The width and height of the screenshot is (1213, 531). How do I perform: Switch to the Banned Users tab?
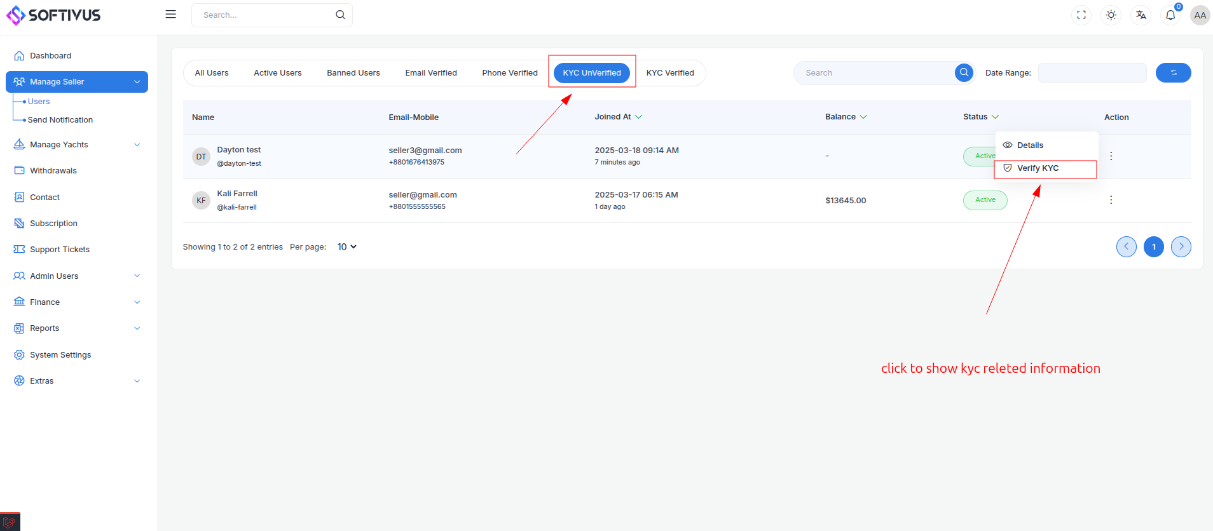click(x=353, y=72)
